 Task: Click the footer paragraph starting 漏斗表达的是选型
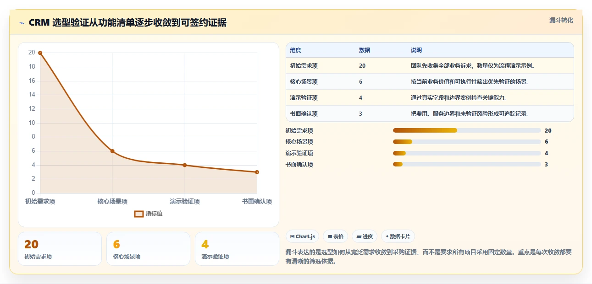tap(428, 257)
